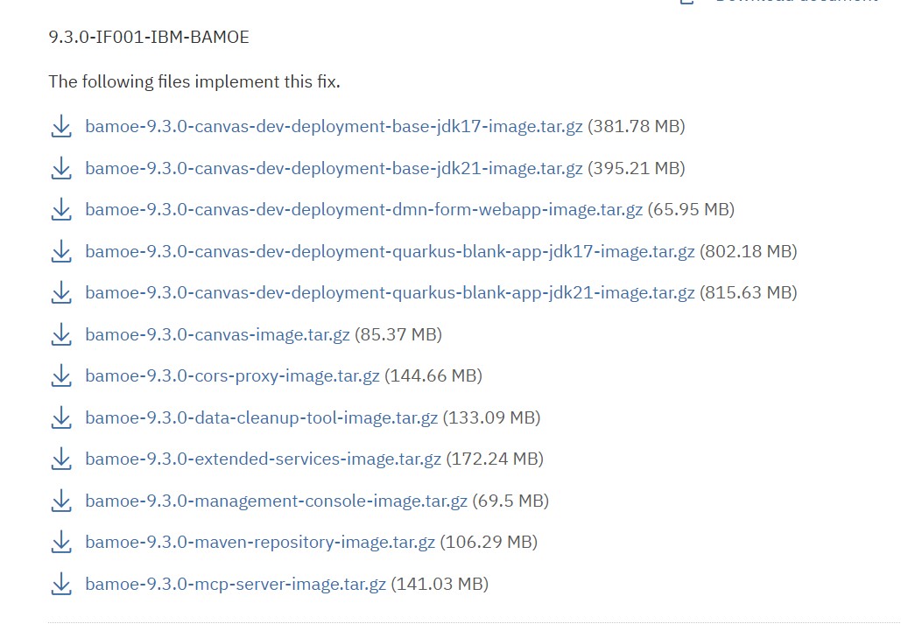The height and width of the screenshot is (624, 901).
Task: Select the 9.3.0-IF001-IBM-BAMOE heading text
Action: coord(149,38)
